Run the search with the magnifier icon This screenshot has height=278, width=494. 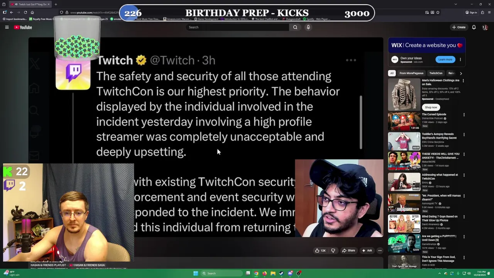coord(295,27)
